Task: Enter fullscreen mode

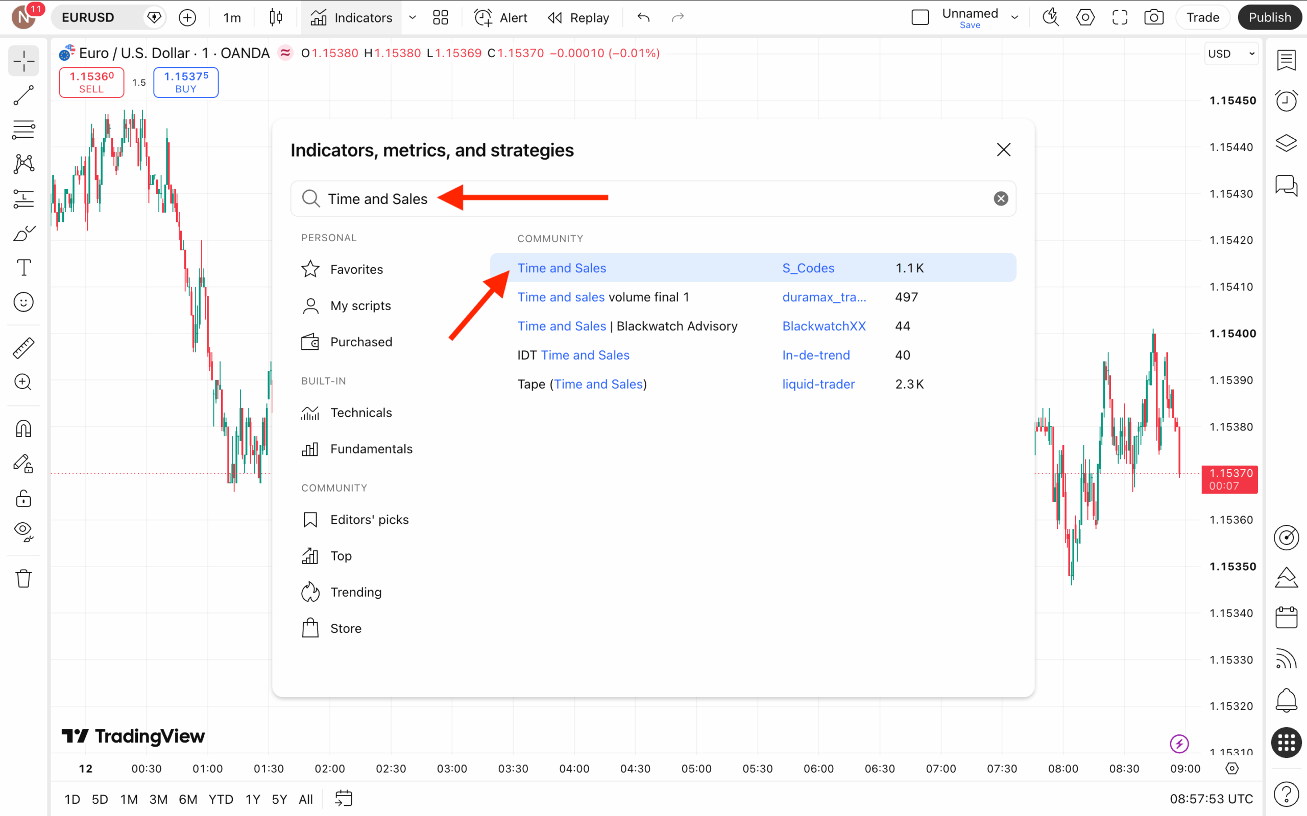Action: tap(1120, 17)
